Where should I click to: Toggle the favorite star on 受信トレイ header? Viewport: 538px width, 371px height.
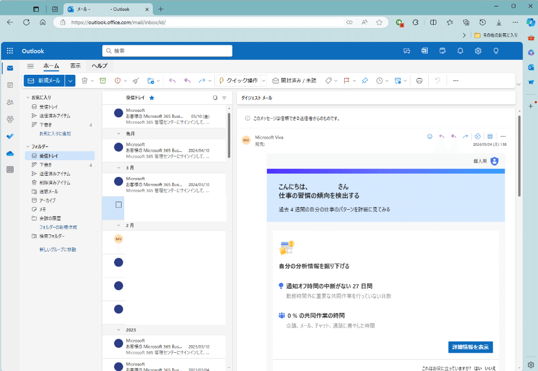[x=152, y=98]
